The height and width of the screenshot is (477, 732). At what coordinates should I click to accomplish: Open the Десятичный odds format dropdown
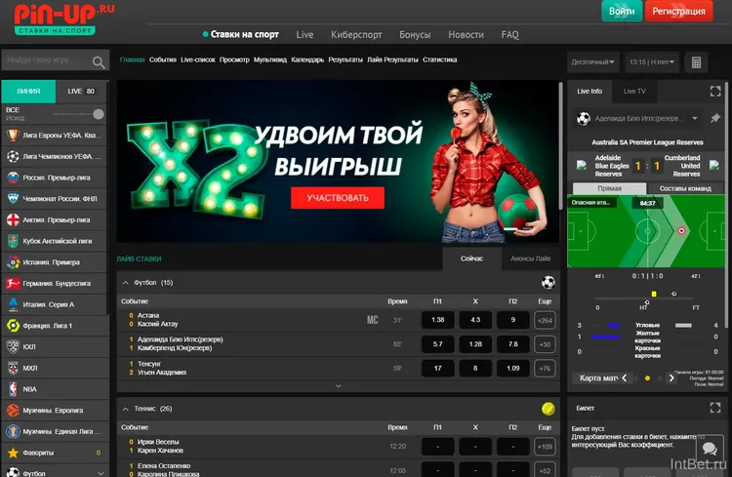[x=592, y=62]
